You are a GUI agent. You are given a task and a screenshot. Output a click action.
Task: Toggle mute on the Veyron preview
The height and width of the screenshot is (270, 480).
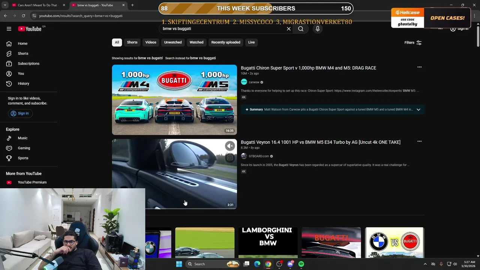click(230, 146)
